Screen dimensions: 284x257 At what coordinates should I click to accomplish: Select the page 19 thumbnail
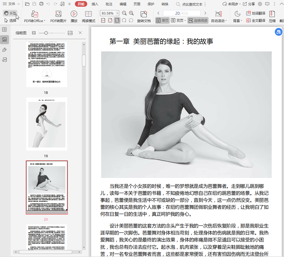47,124
